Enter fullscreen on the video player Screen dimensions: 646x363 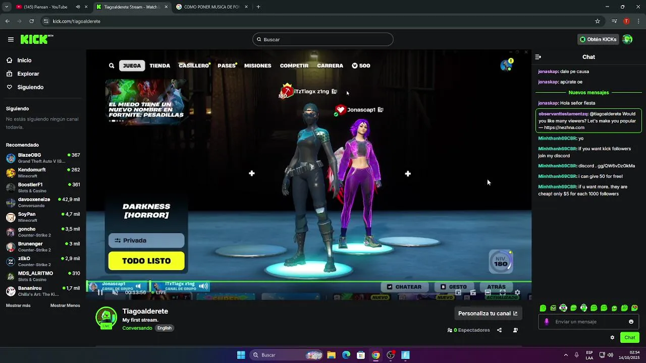pos(503,292)
